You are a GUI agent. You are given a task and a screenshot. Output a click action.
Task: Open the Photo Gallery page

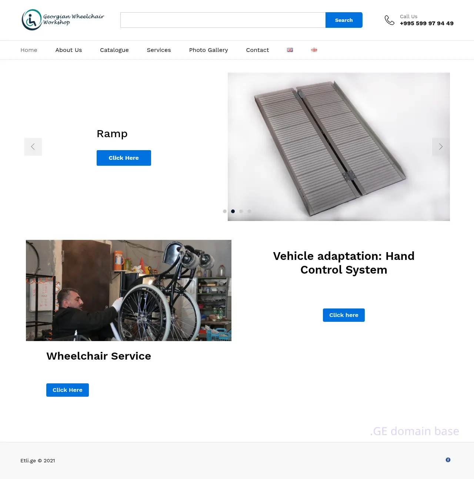208,50
